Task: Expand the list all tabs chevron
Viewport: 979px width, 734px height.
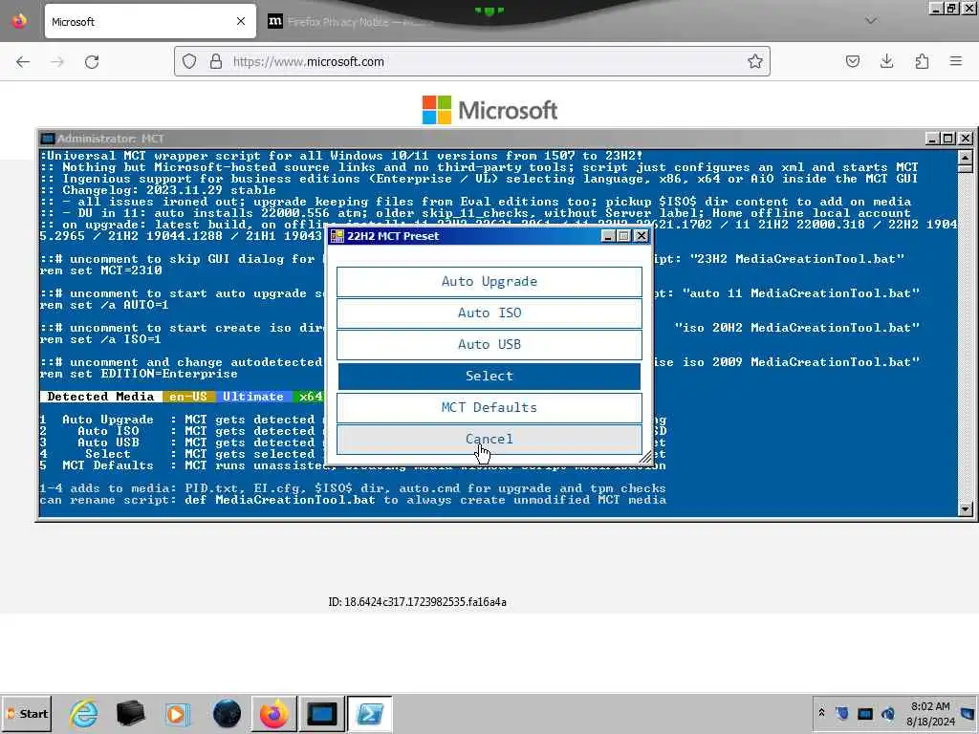Action: pyautogui.click(x=871, y=21)
